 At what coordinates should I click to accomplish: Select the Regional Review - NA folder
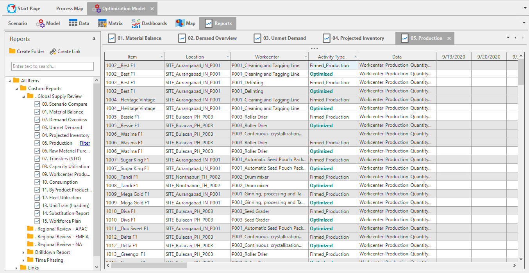click(x=54, y=245)
